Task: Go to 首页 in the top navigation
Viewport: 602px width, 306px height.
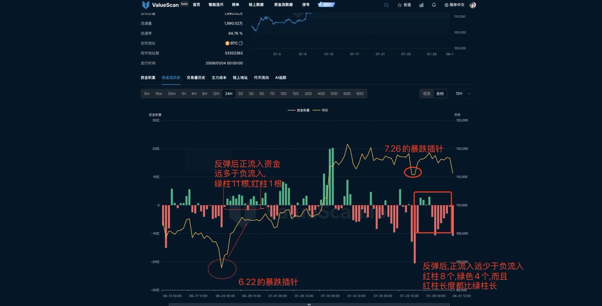Action: pos(196,5)
